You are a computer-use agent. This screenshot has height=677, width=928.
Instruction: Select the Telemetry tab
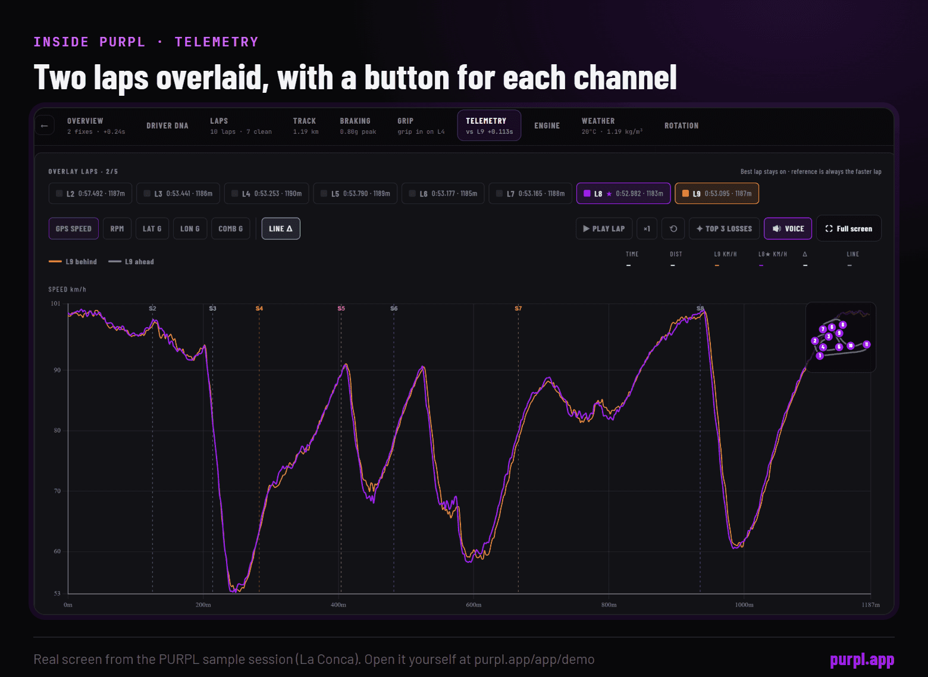(489, 126)
